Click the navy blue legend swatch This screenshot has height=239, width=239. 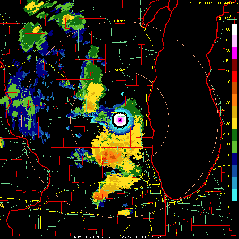coord(234,159)
